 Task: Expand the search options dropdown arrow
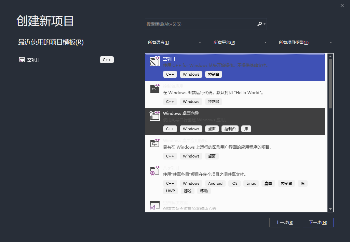pos(265,24)
